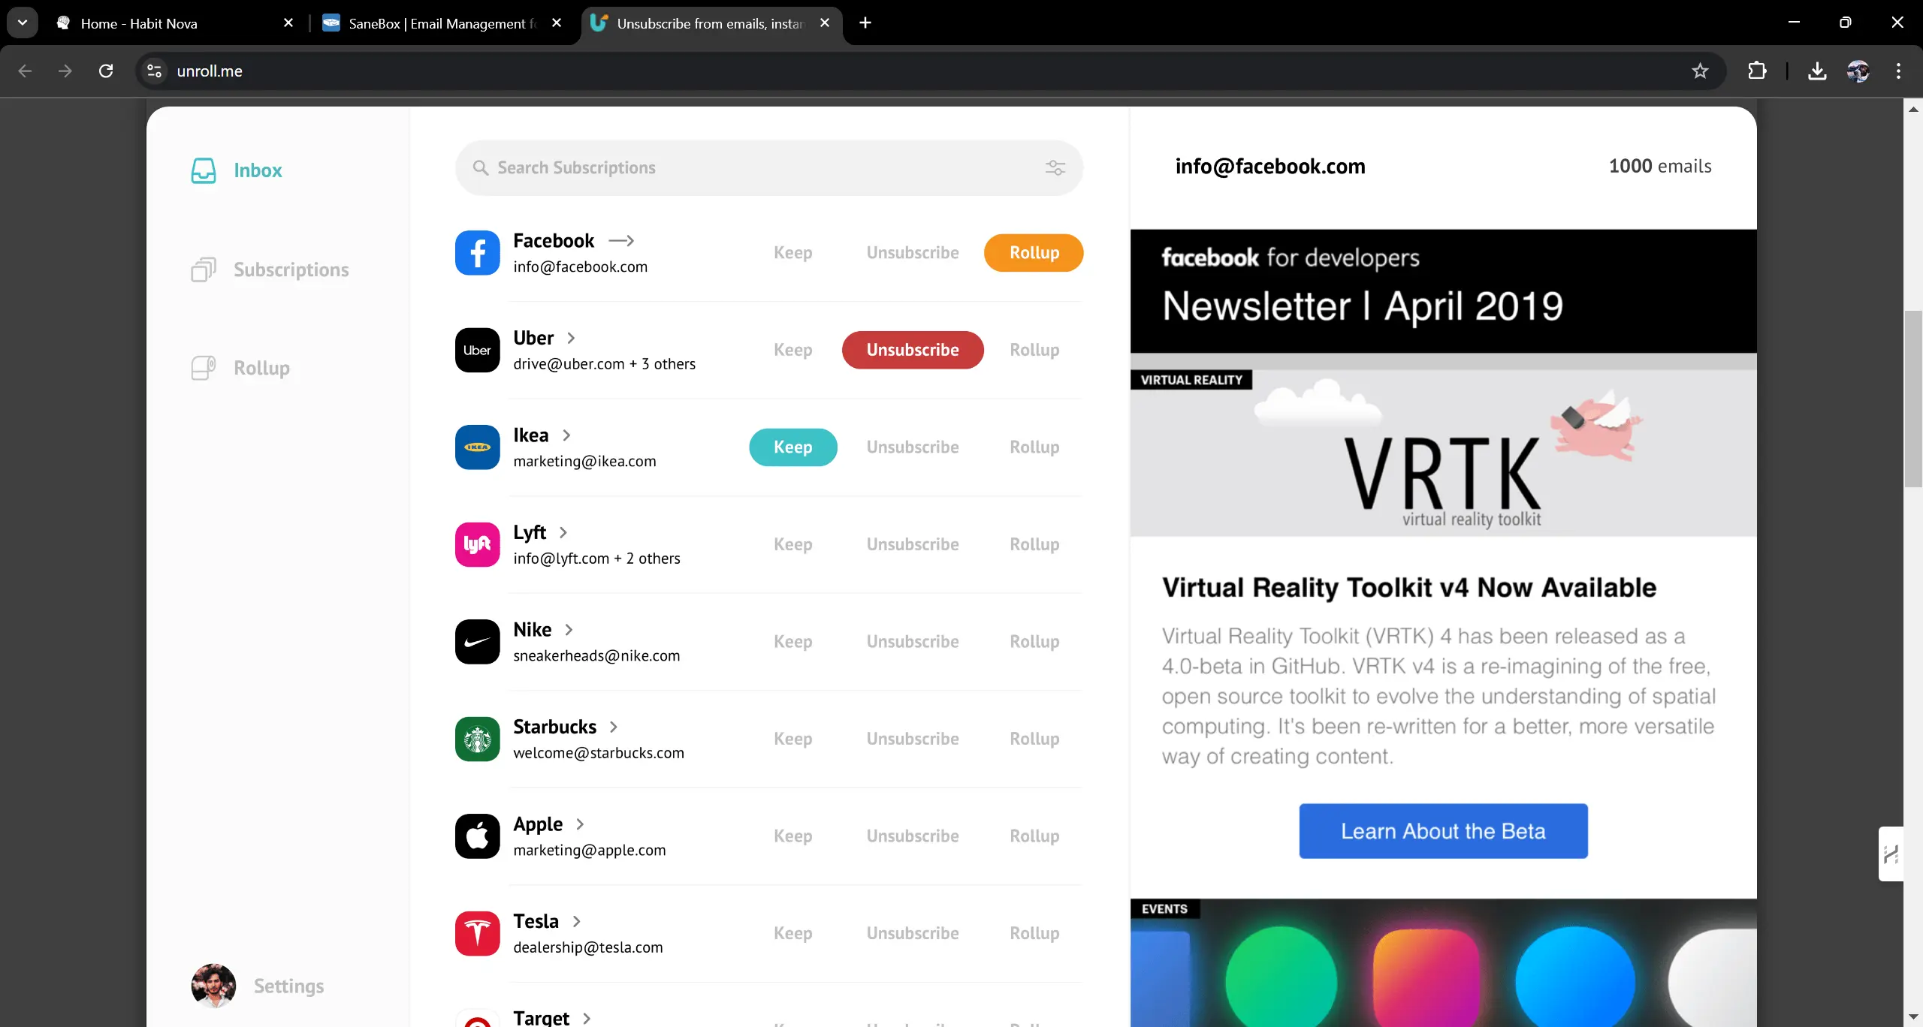The image size is (1923, 1027).
Task: Select the Unsubscribe from emails tab
Action: click(711, 23)
